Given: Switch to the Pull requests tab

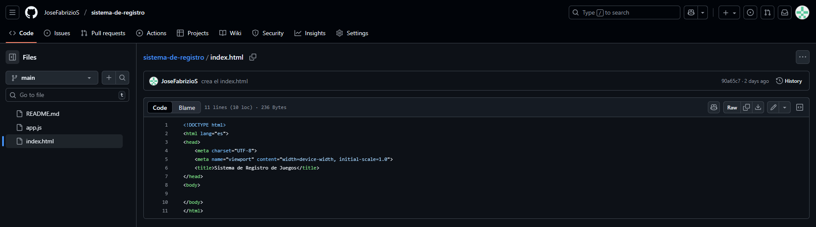Looking at the screenshot, I should click(103, 33).
